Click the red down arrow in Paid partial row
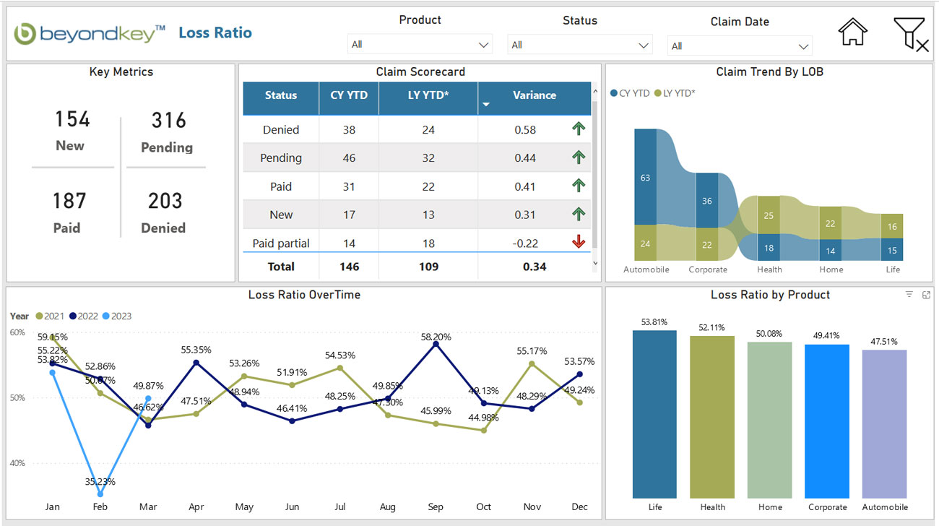 pos(578,242)
